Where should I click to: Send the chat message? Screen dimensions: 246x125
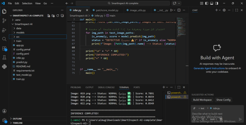(x=240, y=120)
